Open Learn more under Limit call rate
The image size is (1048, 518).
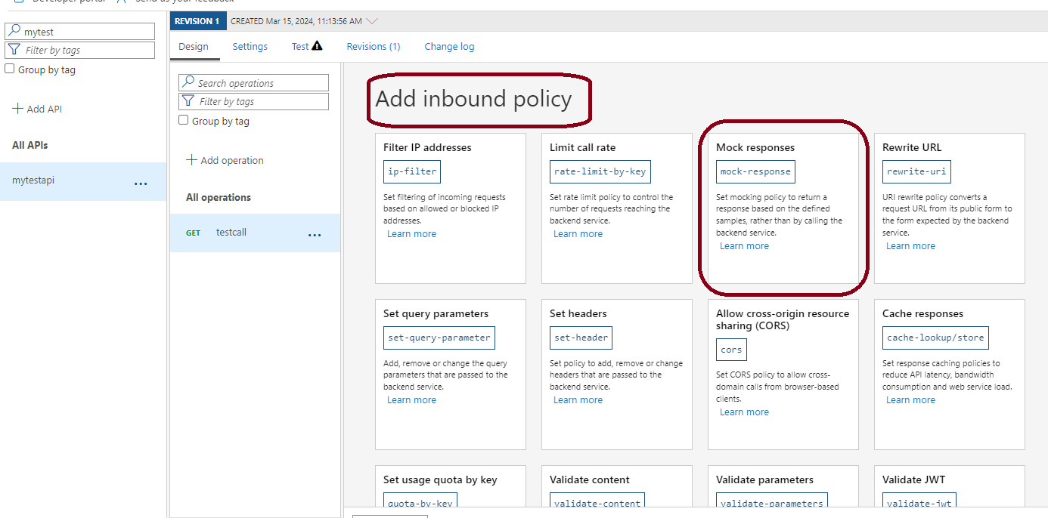[578, 234]
